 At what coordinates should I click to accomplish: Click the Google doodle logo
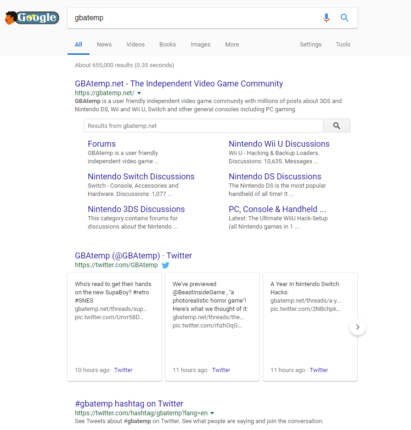coord(32,18)
